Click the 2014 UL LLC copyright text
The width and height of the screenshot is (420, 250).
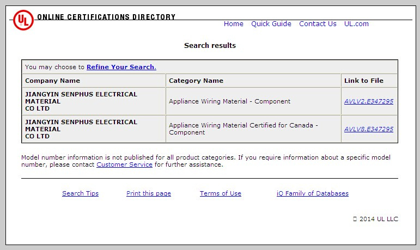[x=375, y=219]
